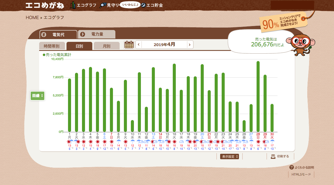Click the bar for April 1
334x185 pixels.
tap(70, 105)
